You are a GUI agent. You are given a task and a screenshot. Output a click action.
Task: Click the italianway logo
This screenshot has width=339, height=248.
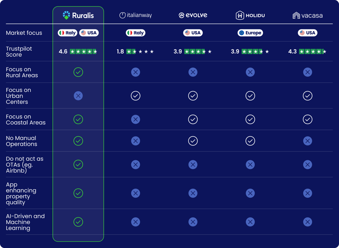coord(135,15)
